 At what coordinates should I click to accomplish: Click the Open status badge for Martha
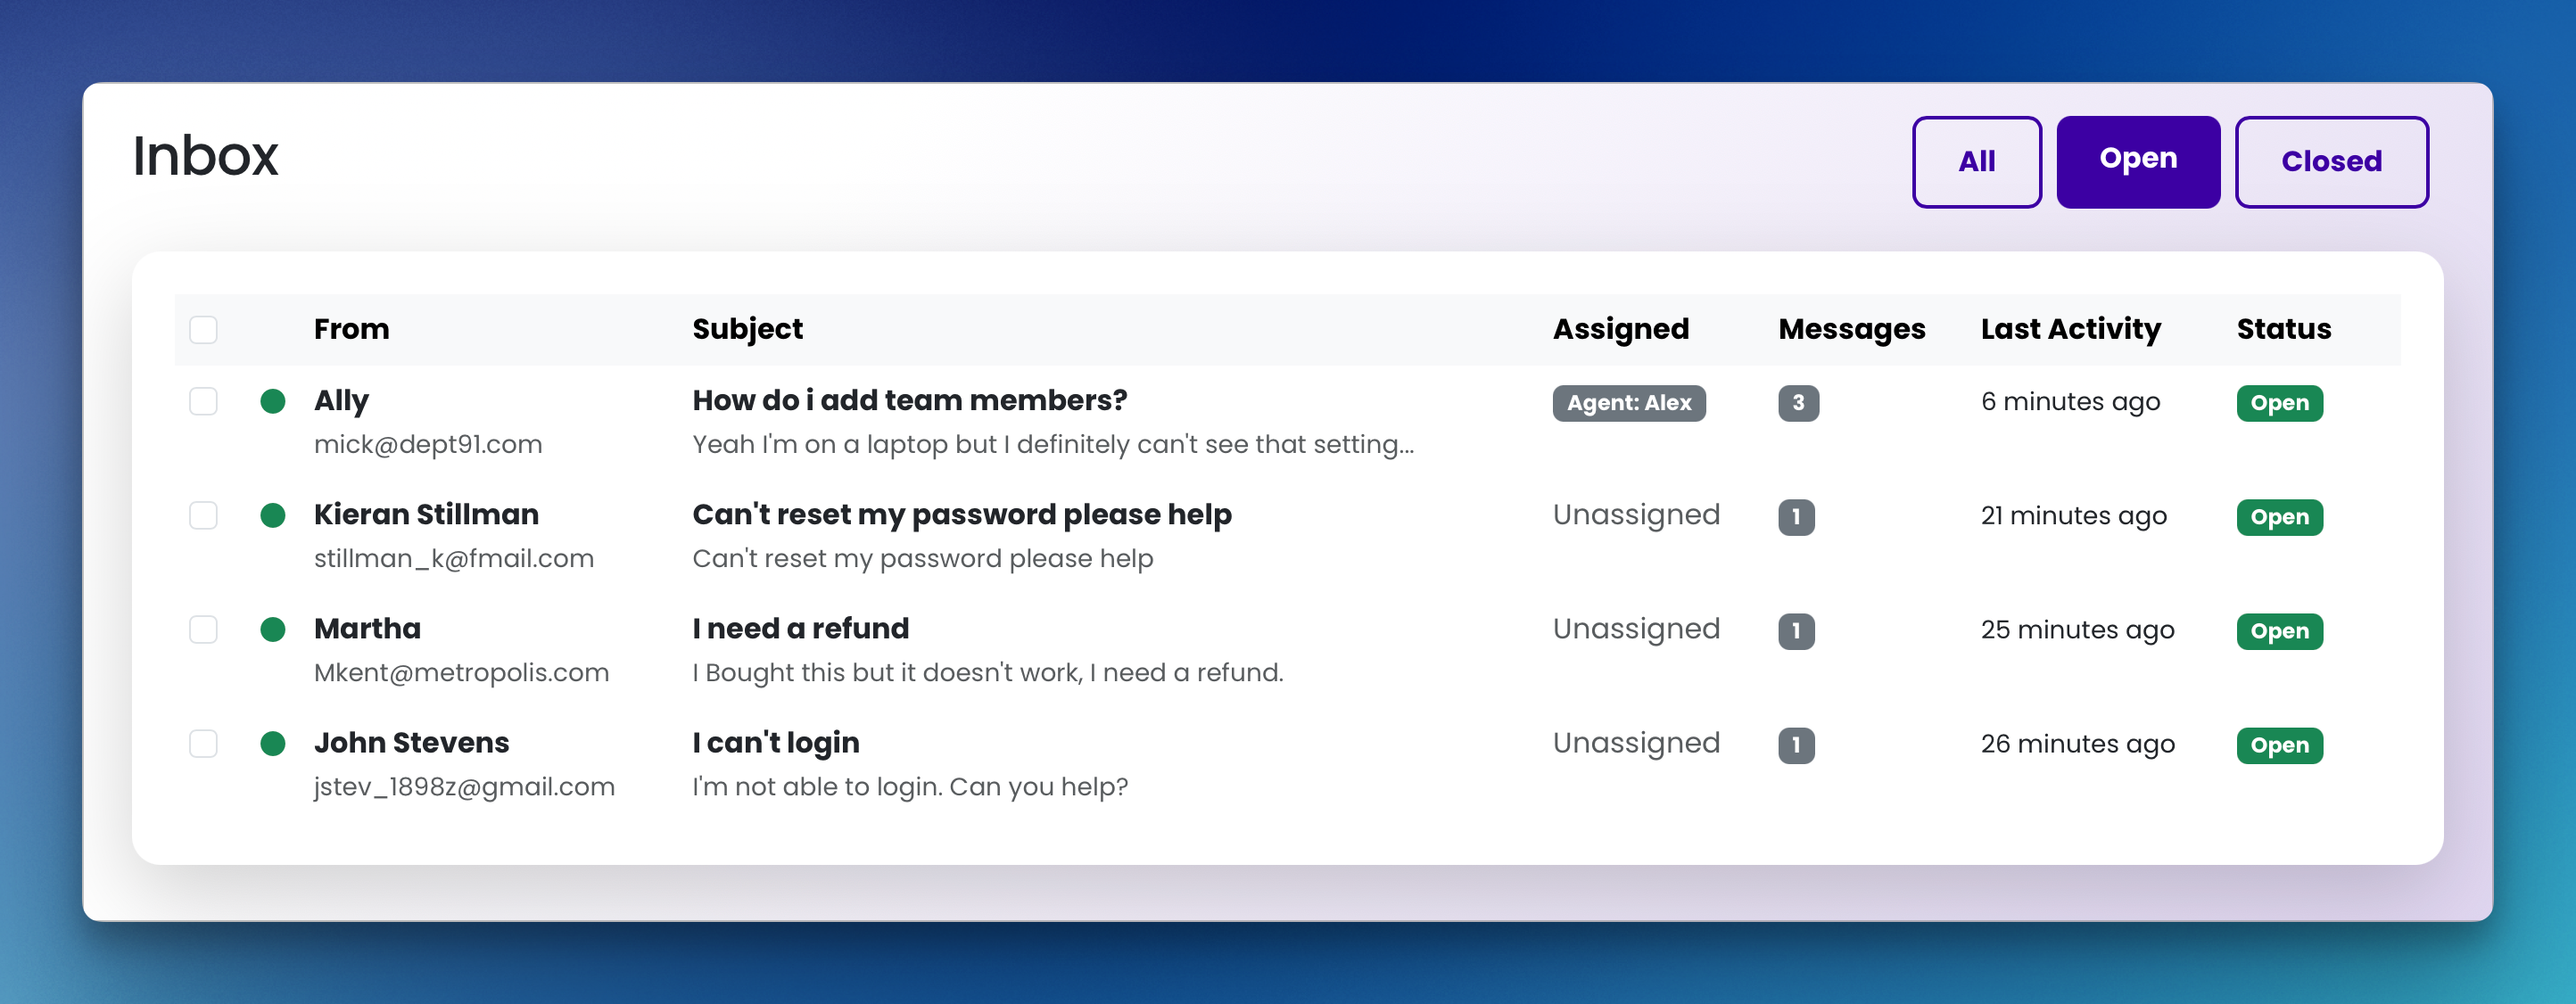[2279, 631]
